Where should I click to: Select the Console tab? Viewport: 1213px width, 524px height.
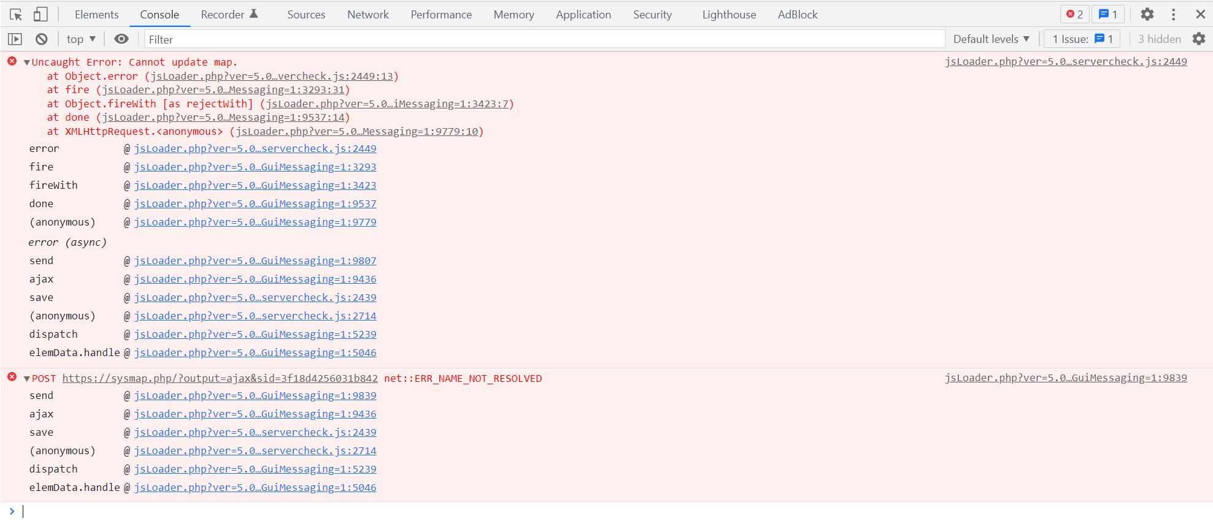[x=160, y=15]
